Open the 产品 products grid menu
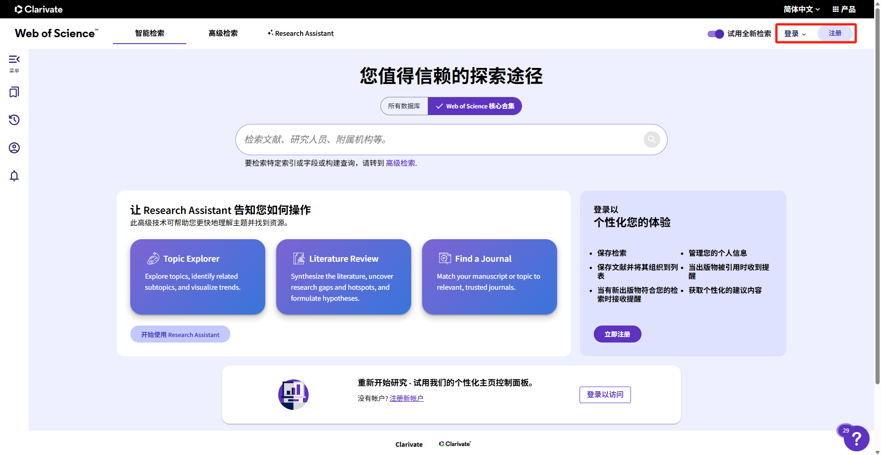Image resolution: width=881 pixels, height=455 pixels. pyautogui.click(x=844, y=9)
